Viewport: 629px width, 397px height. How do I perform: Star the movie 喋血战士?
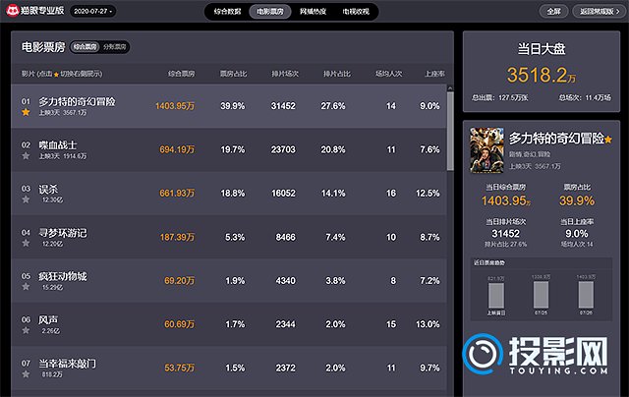(x=26, y=156)
